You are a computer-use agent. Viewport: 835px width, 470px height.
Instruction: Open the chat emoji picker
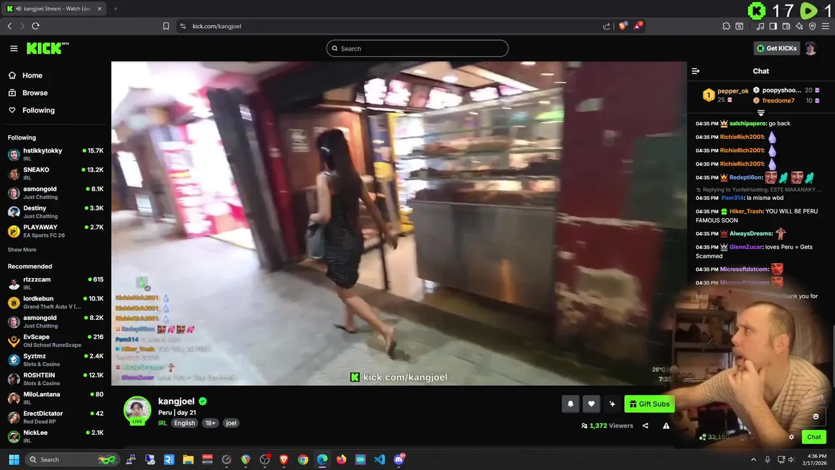click(815, 416)
